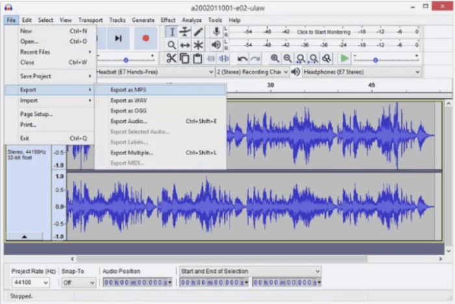This screenshot has height=304, width=455.
Task: Open the Project Rate 44100 dropdown
Action: [x=31, y=283]
